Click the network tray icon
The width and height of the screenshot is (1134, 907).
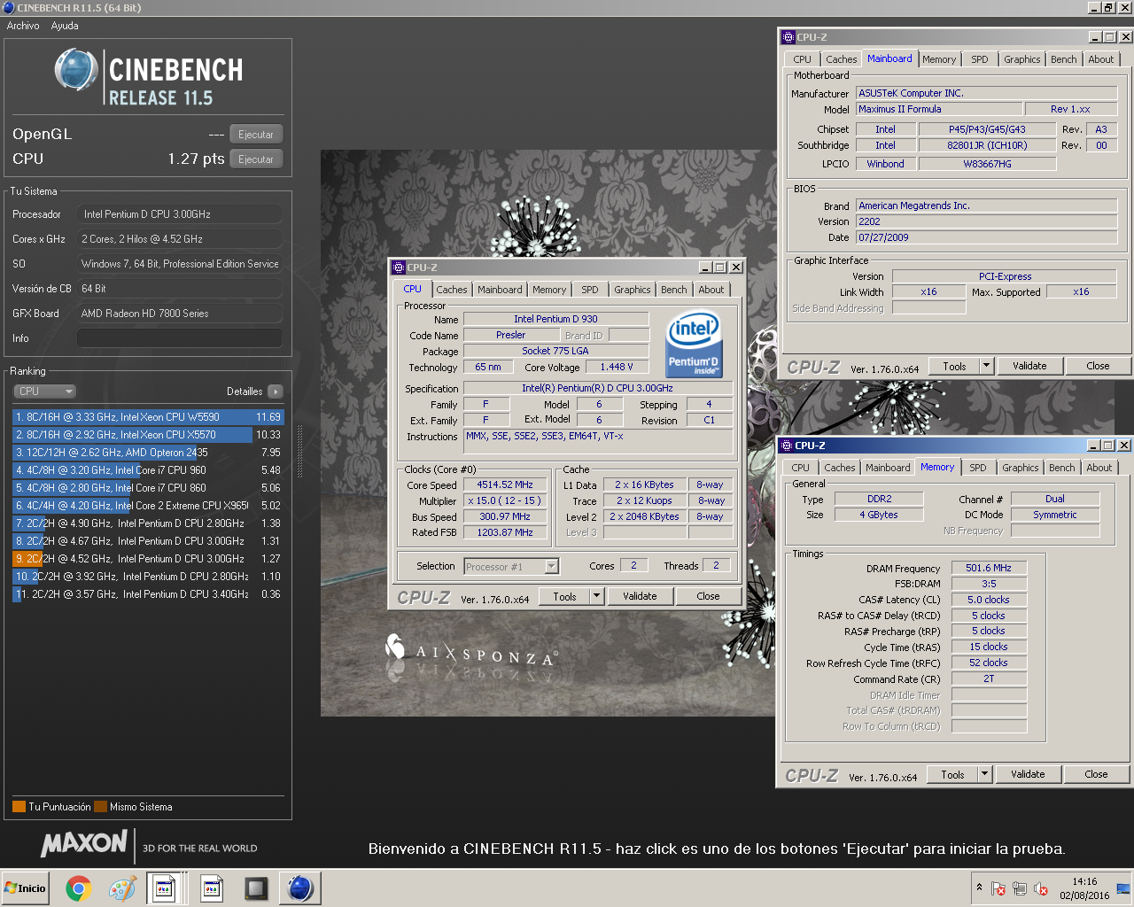coord(1020,888)
